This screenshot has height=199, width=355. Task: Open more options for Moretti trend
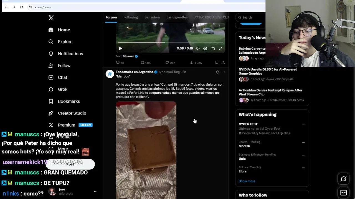coord(303,142)
